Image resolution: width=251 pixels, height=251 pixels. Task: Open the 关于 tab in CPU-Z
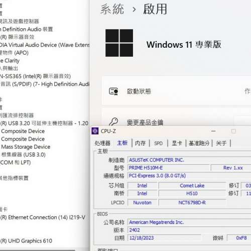pos(221,143)
